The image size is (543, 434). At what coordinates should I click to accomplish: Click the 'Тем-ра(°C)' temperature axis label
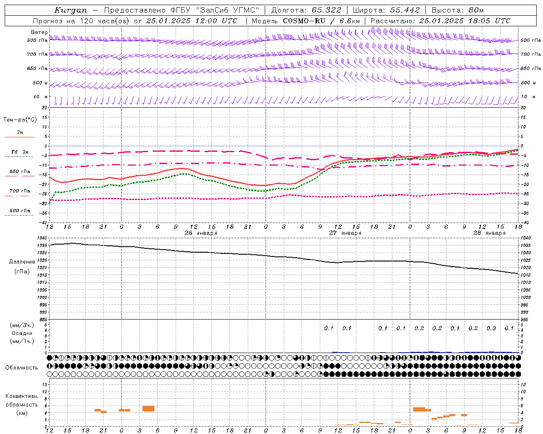(20, 120)
